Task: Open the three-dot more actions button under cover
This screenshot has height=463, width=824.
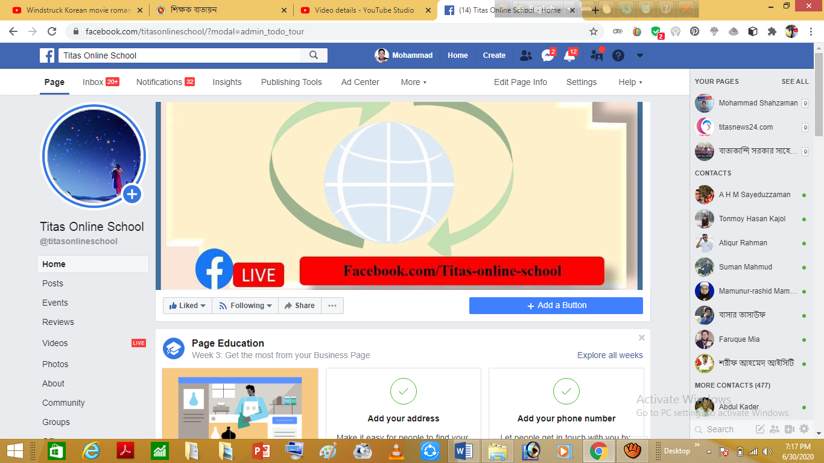Action: pos(332,306)
